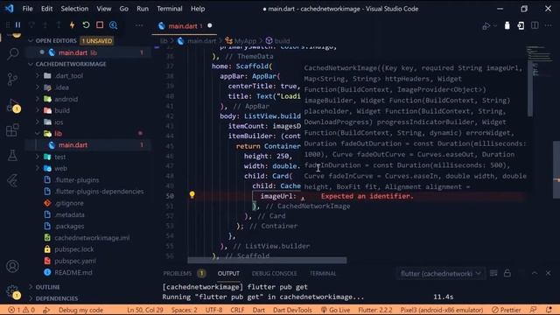560x315 pixels.
Task: Open Dart DevTools from status bar
Action: point(292,310)
